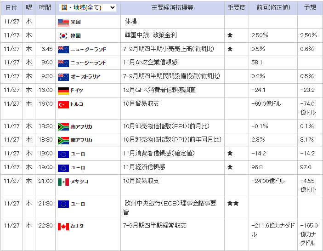This screenshot has width=323, height=251.
Task: Click the ドイツ flag icon
Action: [63, 91]
